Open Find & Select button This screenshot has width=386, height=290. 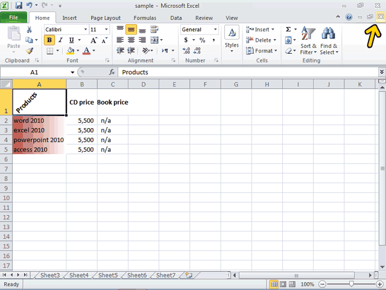tap(329, 40)
